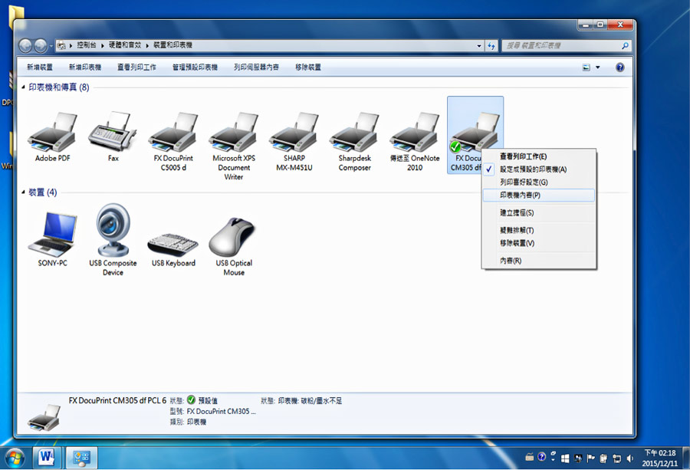Select the FX DocuPrint C5005 d printer
690x470 pixels.
[173, 132]
